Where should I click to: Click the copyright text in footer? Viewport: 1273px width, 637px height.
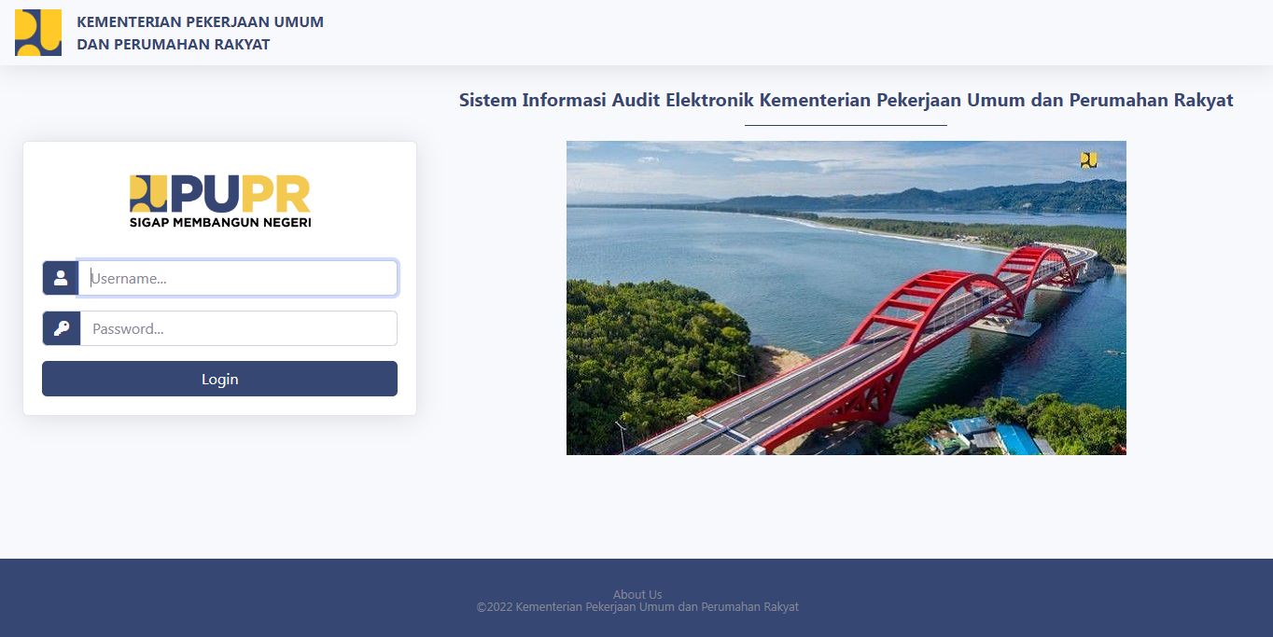coord(637,606)
